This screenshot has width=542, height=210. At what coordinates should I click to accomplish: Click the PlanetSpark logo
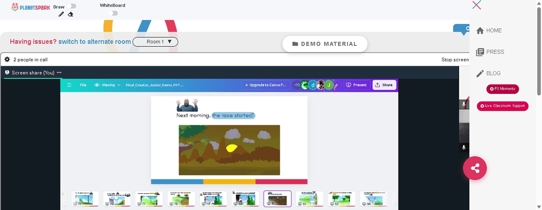pyautogui.click(x=30, y=7)
